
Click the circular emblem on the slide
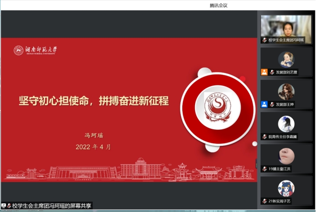point(217,105)
